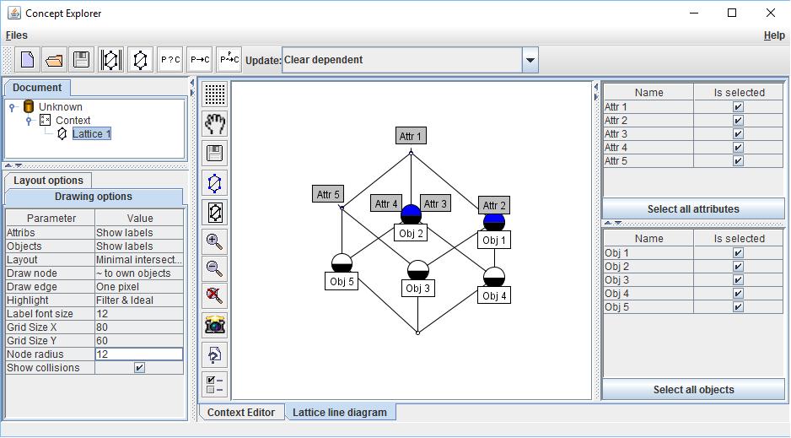Click the Grid Size X value 80
Screen dimensions: 791x438
[x=139, y=327]
